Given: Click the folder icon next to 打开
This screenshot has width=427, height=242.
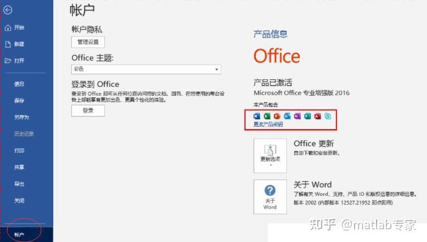Looking at the screenshot, I should pos(8,61).
